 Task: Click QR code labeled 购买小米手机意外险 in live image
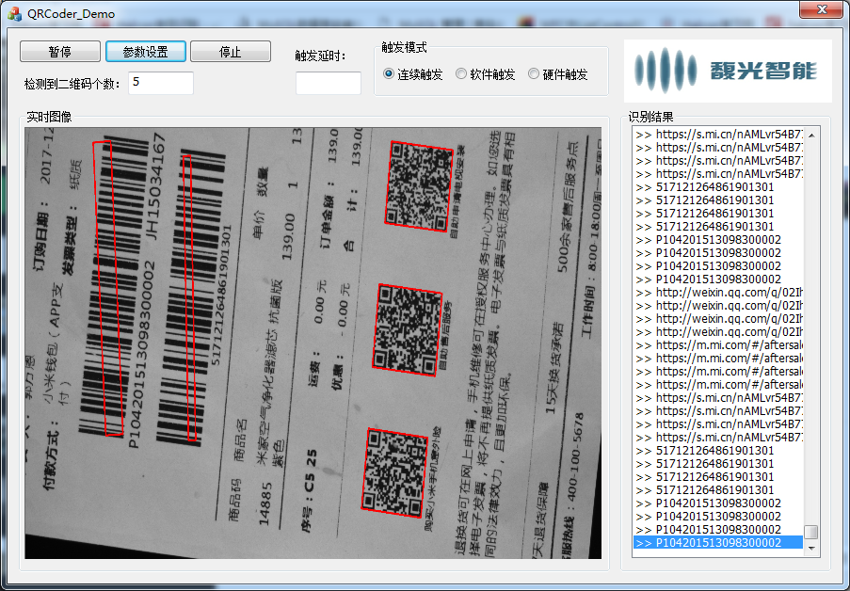click(394, 472)
